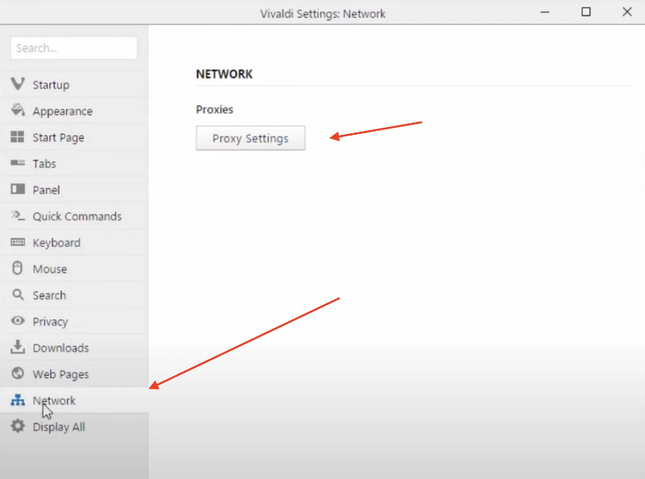
Task: Select the Network category label
Action: pos(54,400)
